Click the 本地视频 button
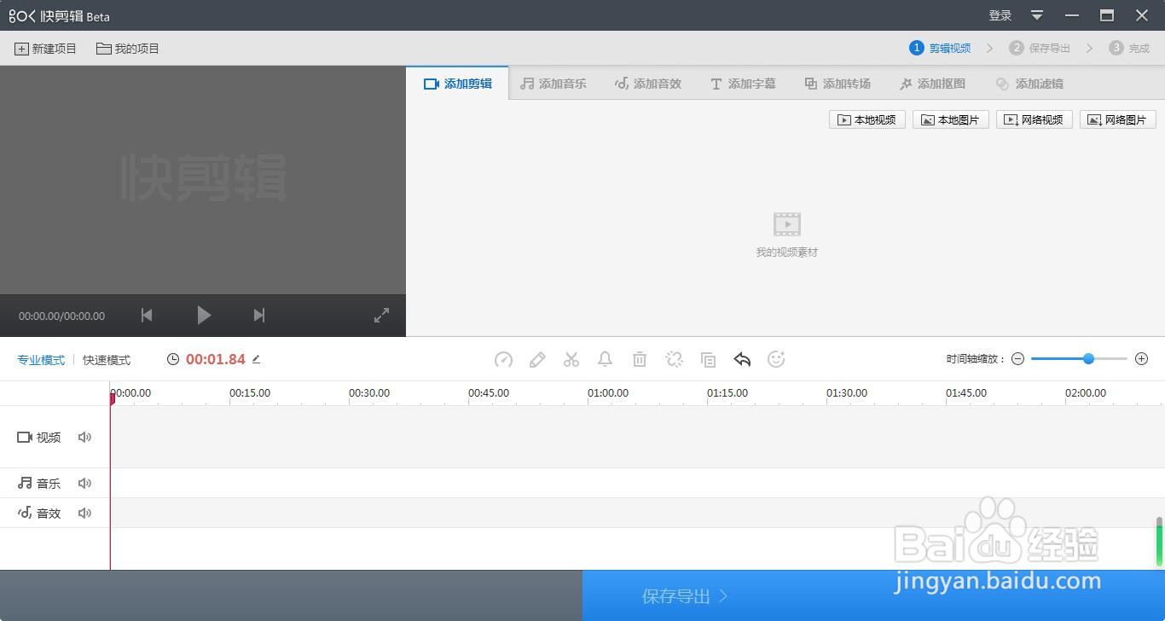The image size is (1165, 621). pos(867,119)
